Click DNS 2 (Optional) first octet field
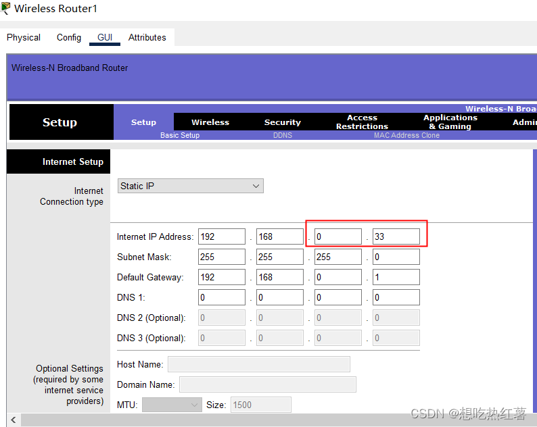 (x=222, y=318)
